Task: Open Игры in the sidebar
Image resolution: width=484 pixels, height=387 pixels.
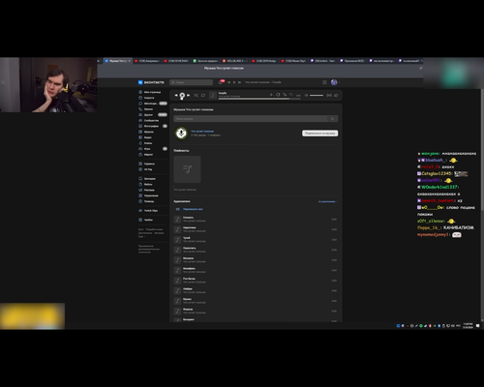Action: (152, 149)
